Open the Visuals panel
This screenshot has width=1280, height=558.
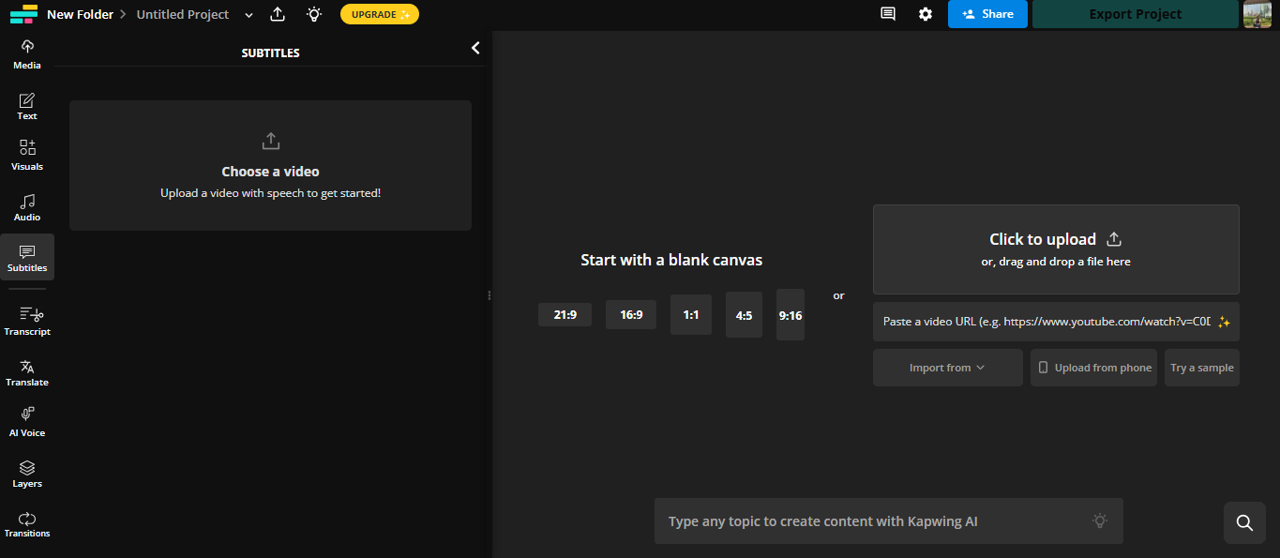coord(26,154)
